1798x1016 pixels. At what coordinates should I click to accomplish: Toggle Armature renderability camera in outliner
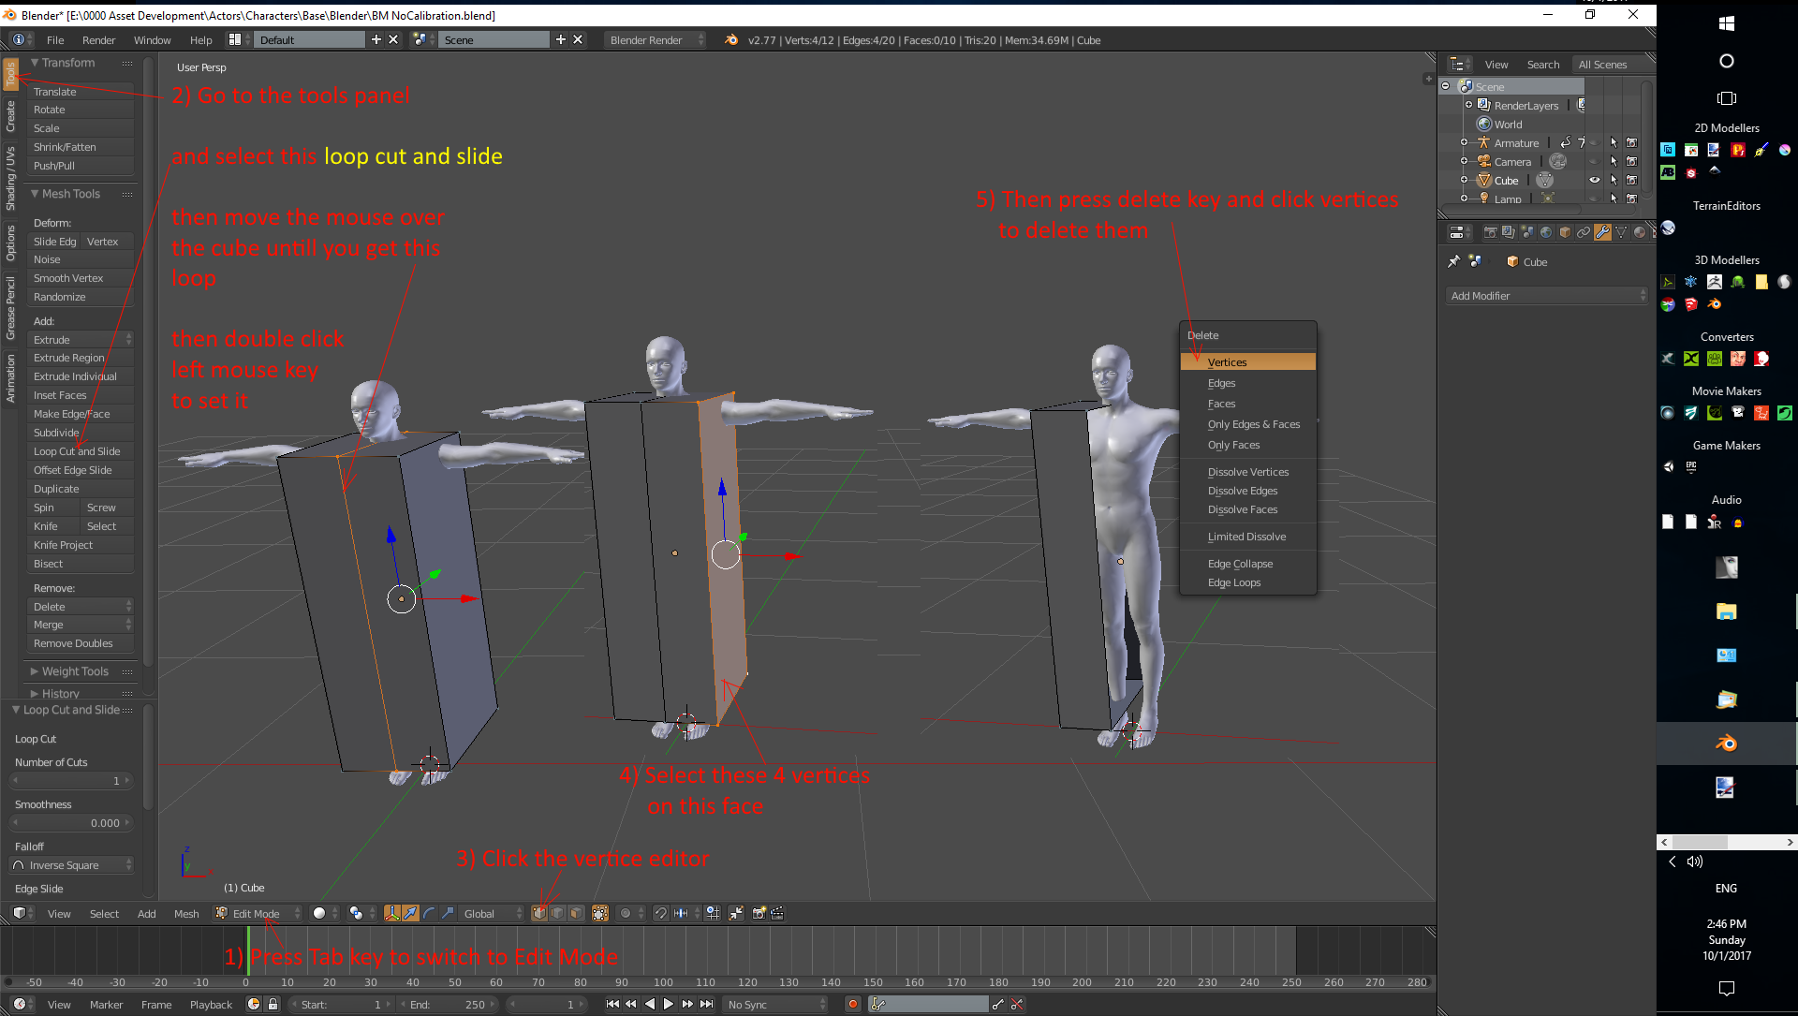click(x=1632, y=142)
